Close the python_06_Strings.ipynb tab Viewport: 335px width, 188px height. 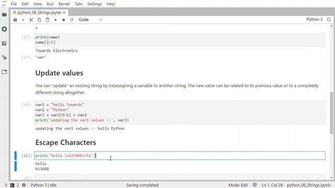(64, 13)
